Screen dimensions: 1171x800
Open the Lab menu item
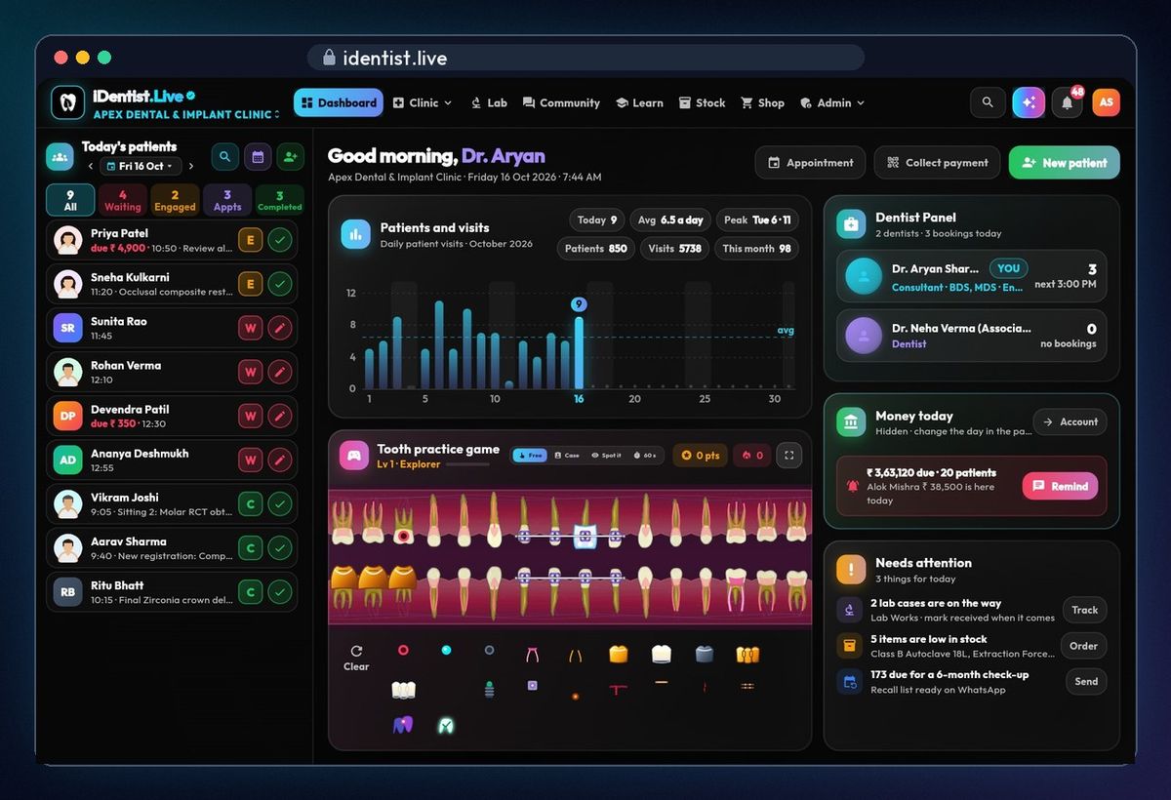[489, 102]
